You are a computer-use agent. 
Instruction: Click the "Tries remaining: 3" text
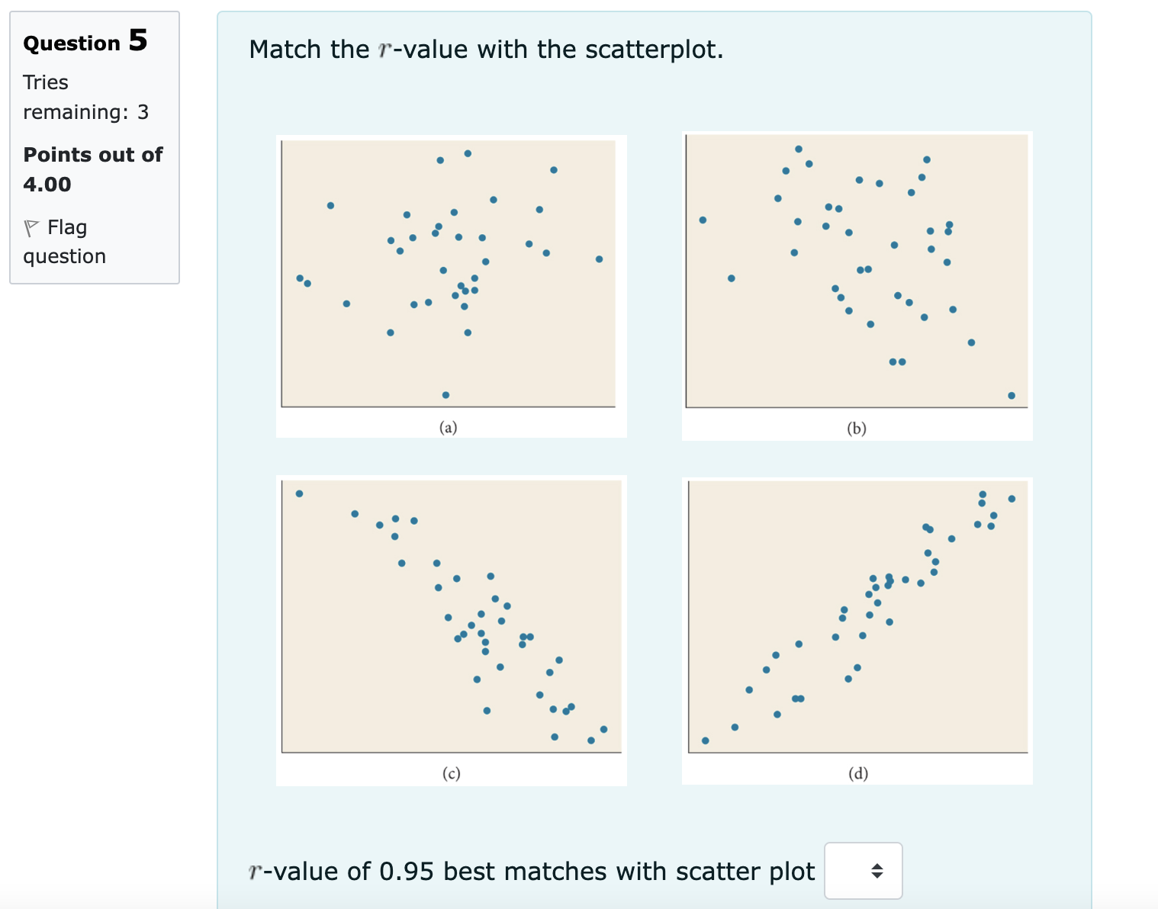click(85, 97)
